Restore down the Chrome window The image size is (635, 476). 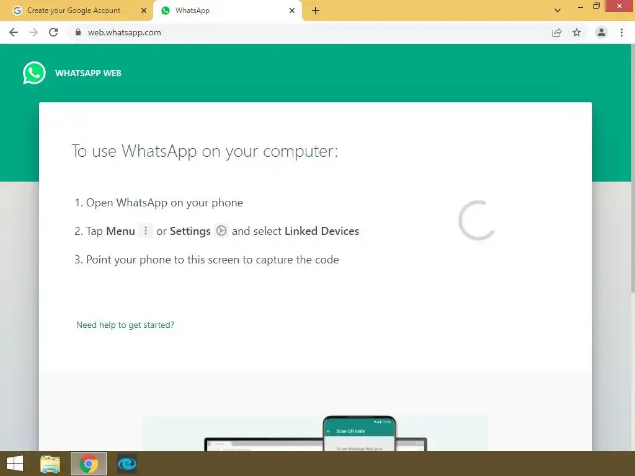point(597,6)
